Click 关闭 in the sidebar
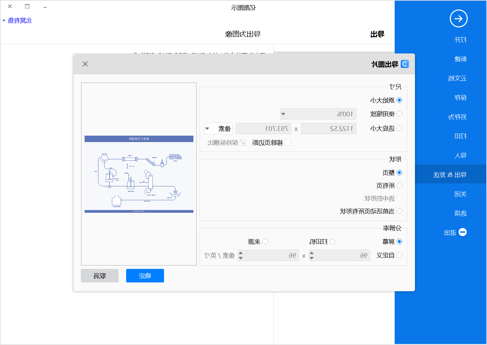The image size is (487, 345). (x=461, y=194)
